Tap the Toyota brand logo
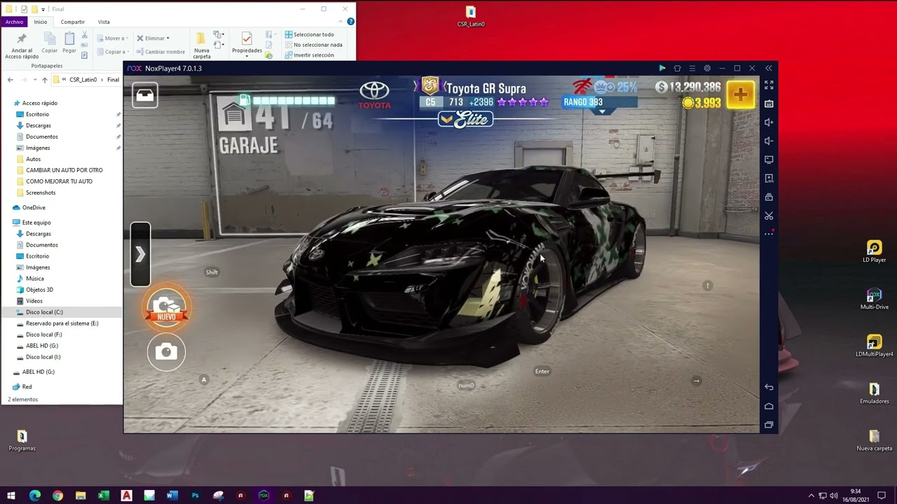 pyautogui.click(x=374, y=95)
